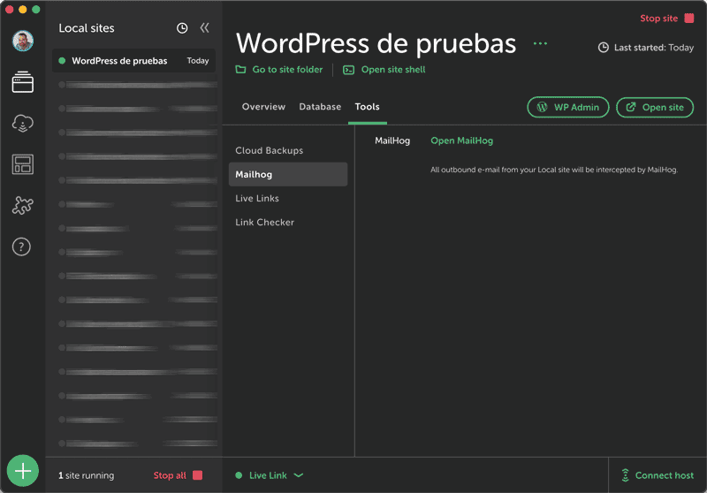707x493 pixels.
Task: Open the Blueprints sidebar icon
Action: tap(23, 164)
